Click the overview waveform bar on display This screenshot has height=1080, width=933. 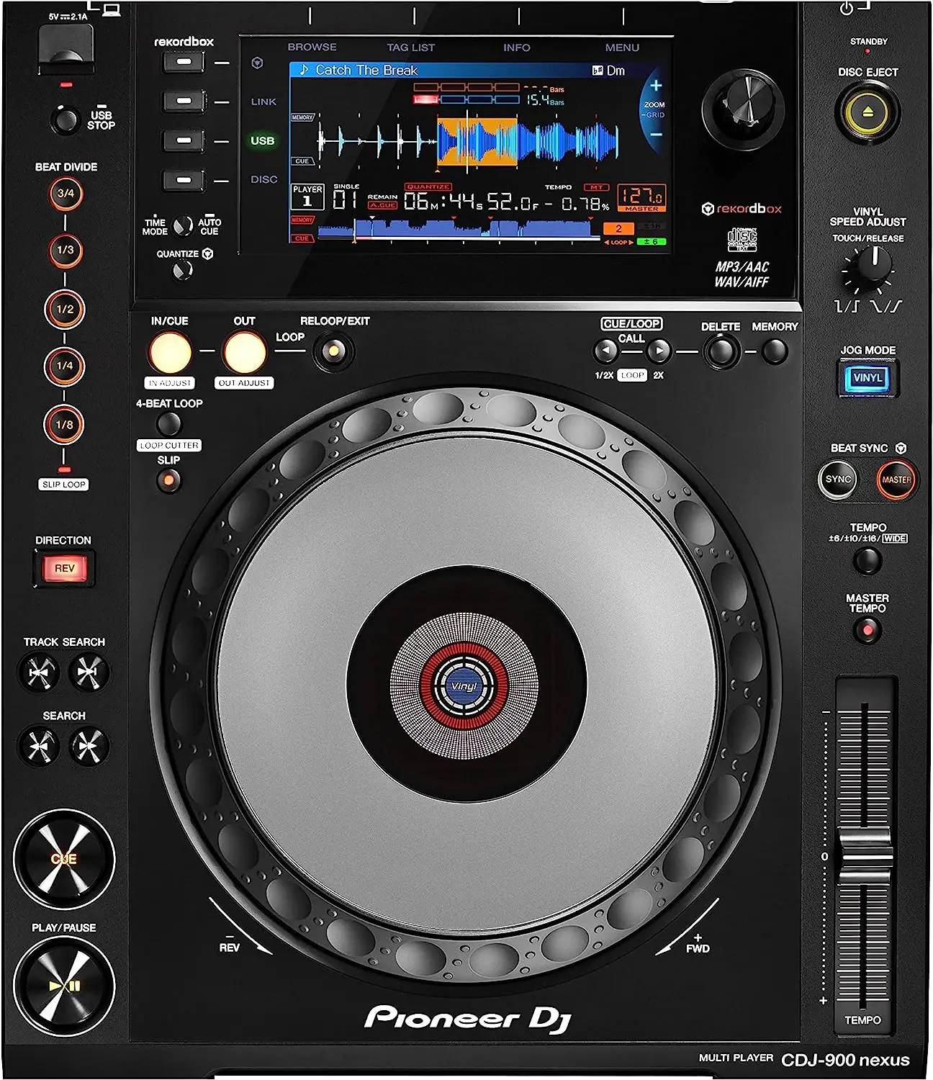pos(459,229)
